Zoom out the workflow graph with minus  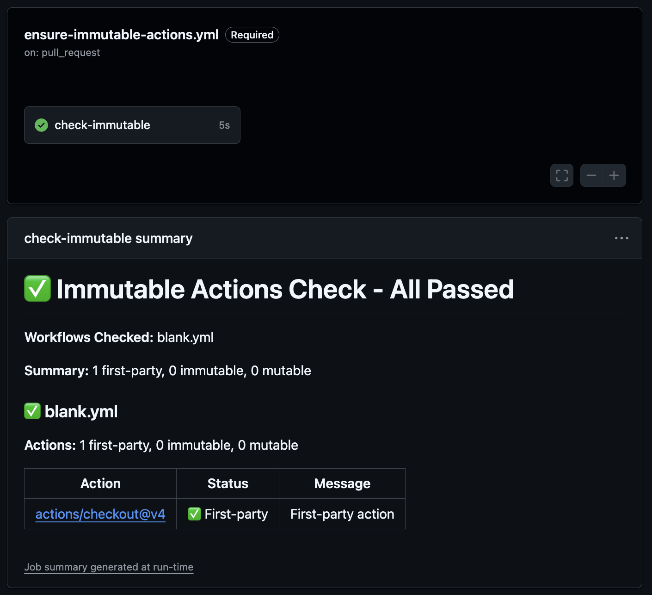point(591,175)
